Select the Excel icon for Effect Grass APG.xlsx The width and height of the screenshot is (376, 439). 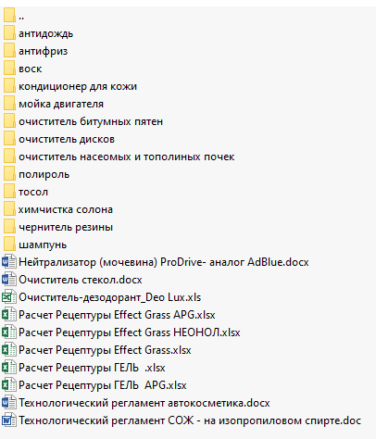tap(9, 315)
